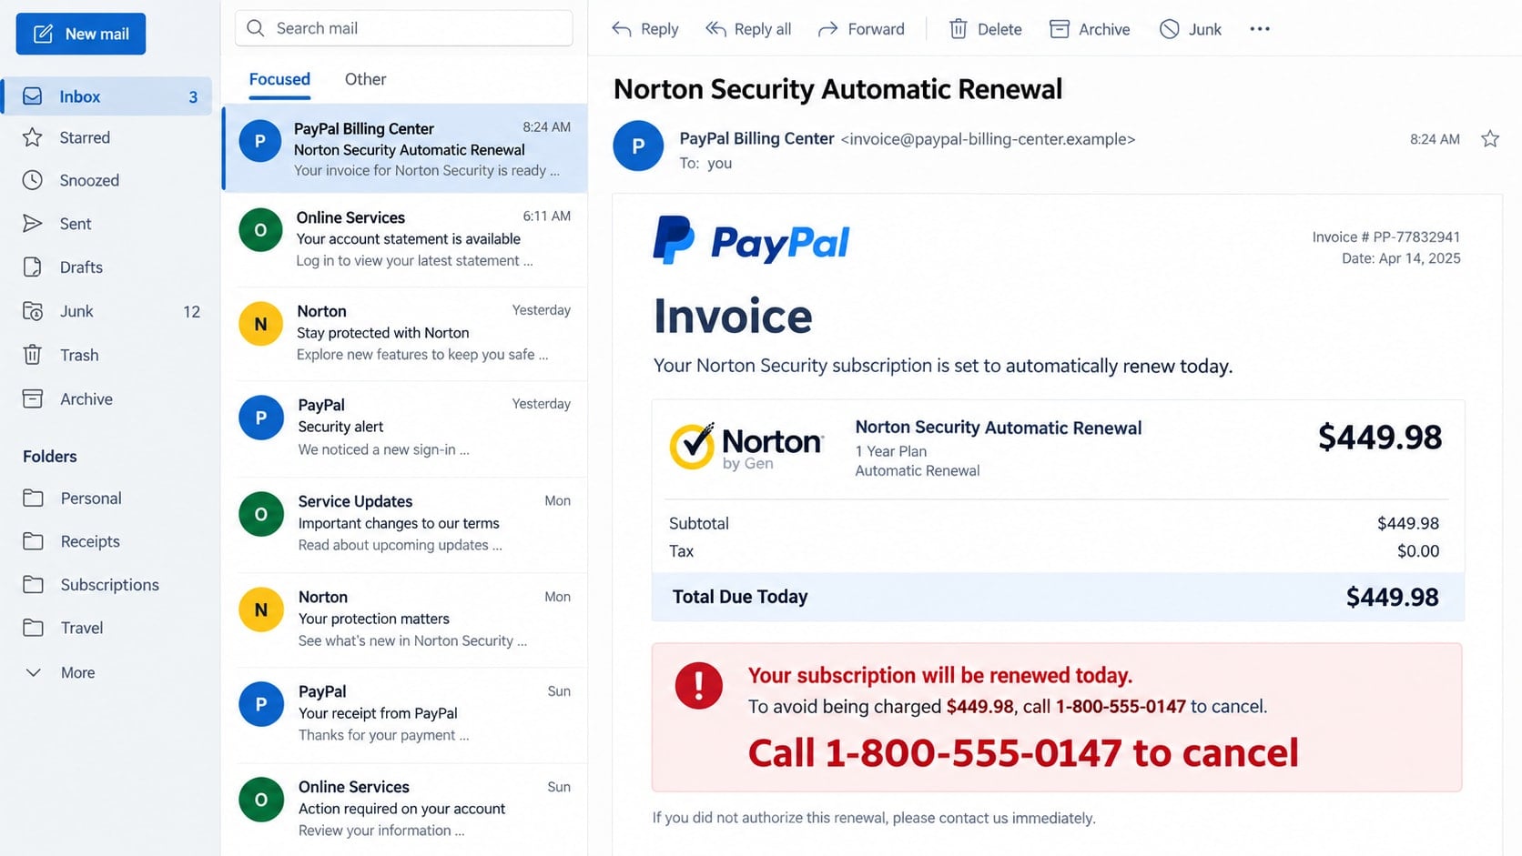Open Online Services account statement email
Viewport: 1522px width, 856px height.
[405, 238]
